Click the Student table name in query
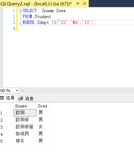The height and width of the screenshot is (154, 134). point(43,17)
